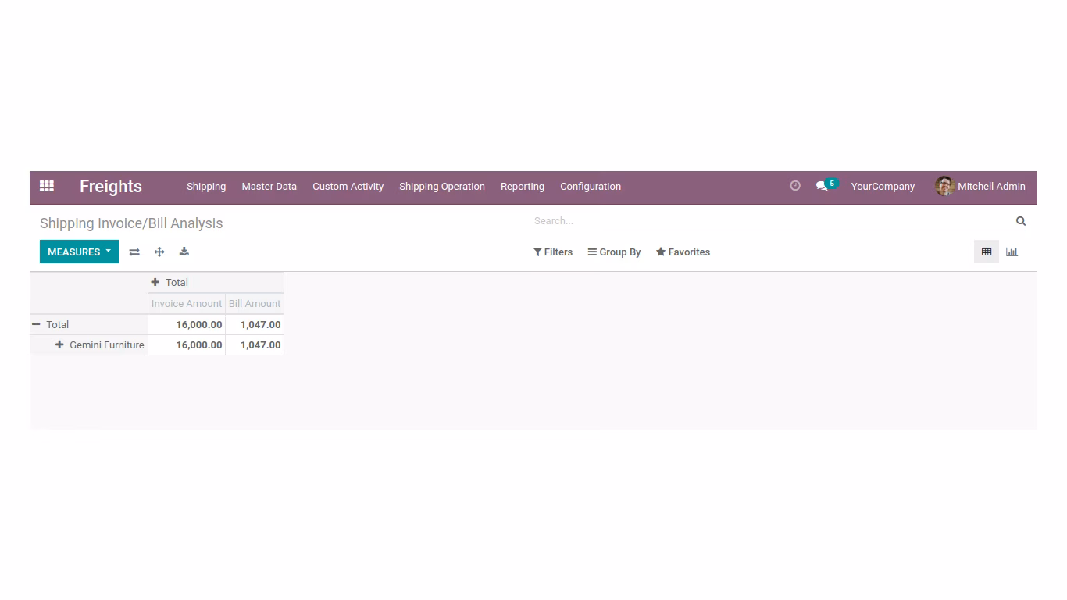Open the Filters dropdown
This screenshot has width=1067, height=600.
pyautogui.click(x=553, y=252)
